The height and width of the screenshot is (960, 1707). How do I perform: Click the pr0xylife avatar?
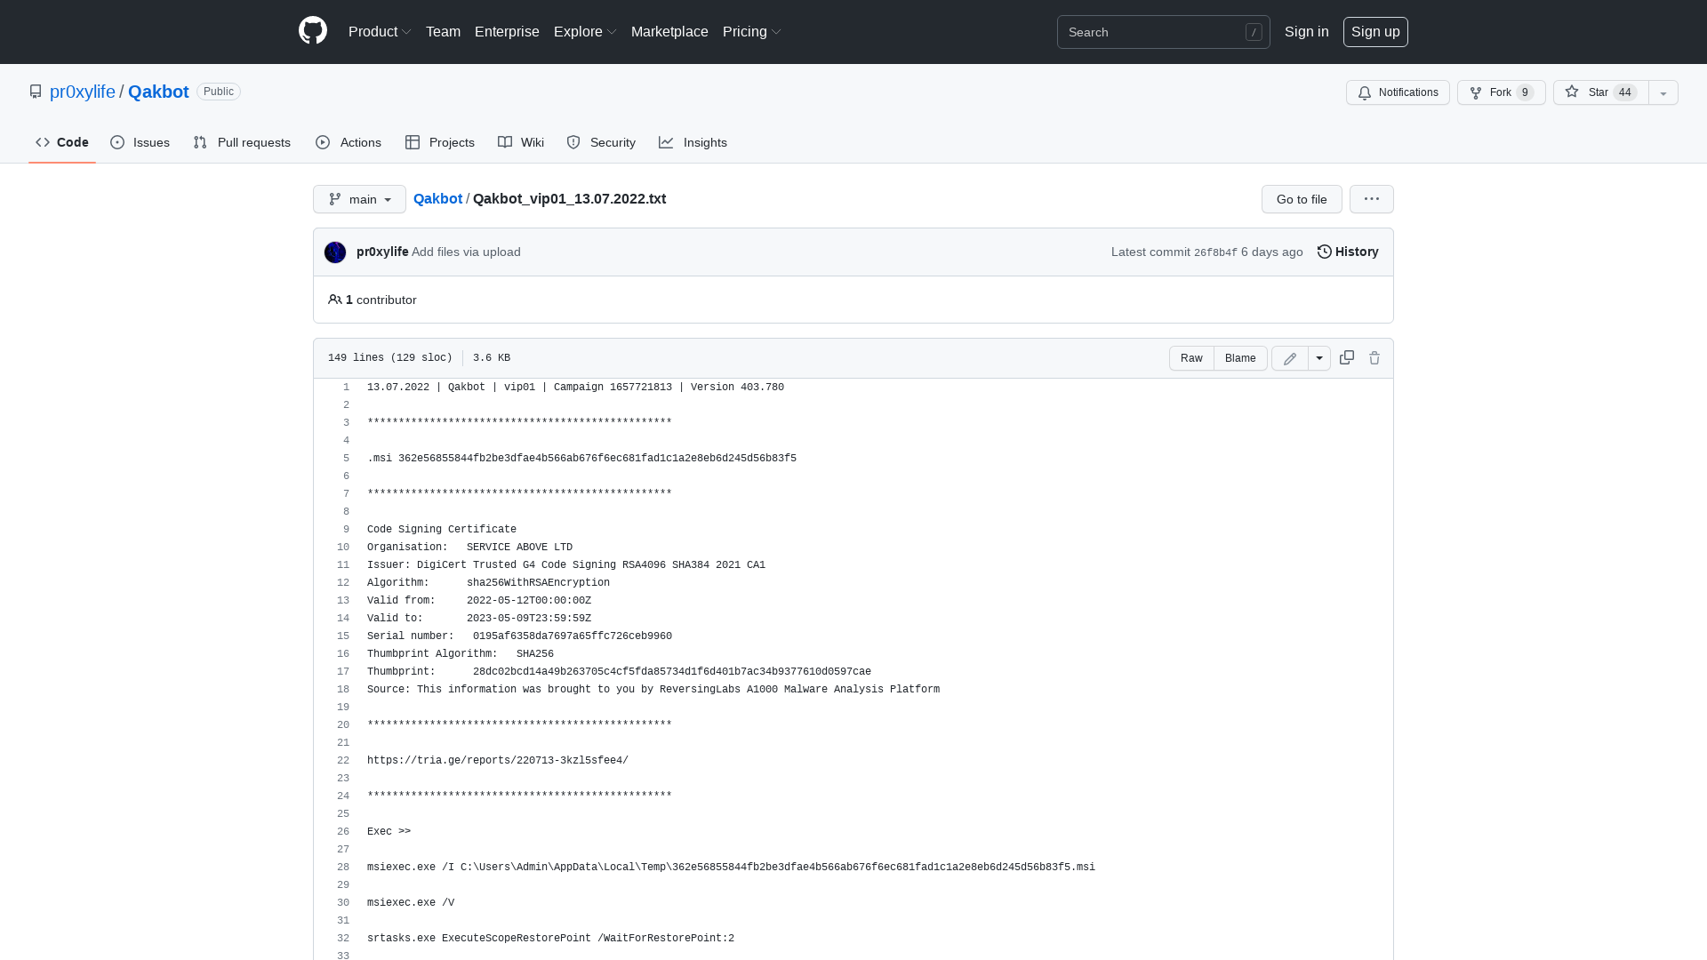click(x=335, y=252)
